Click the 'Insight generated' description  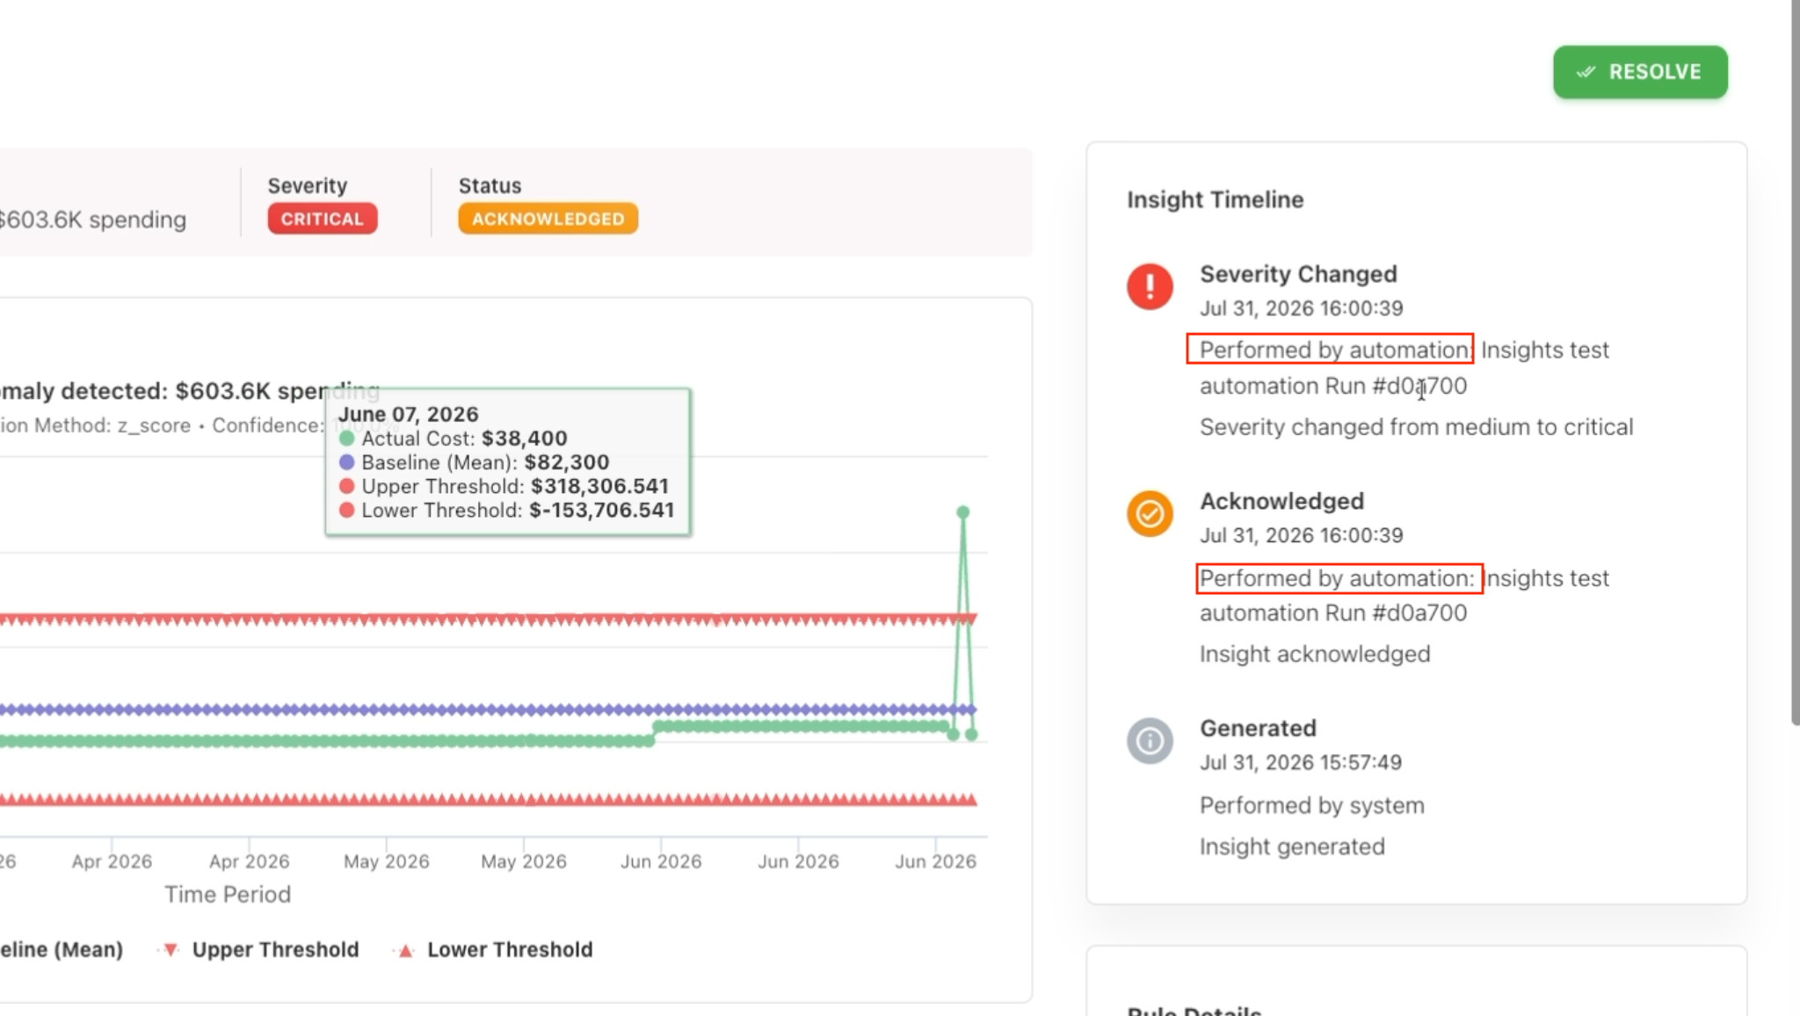(1292, 846)
